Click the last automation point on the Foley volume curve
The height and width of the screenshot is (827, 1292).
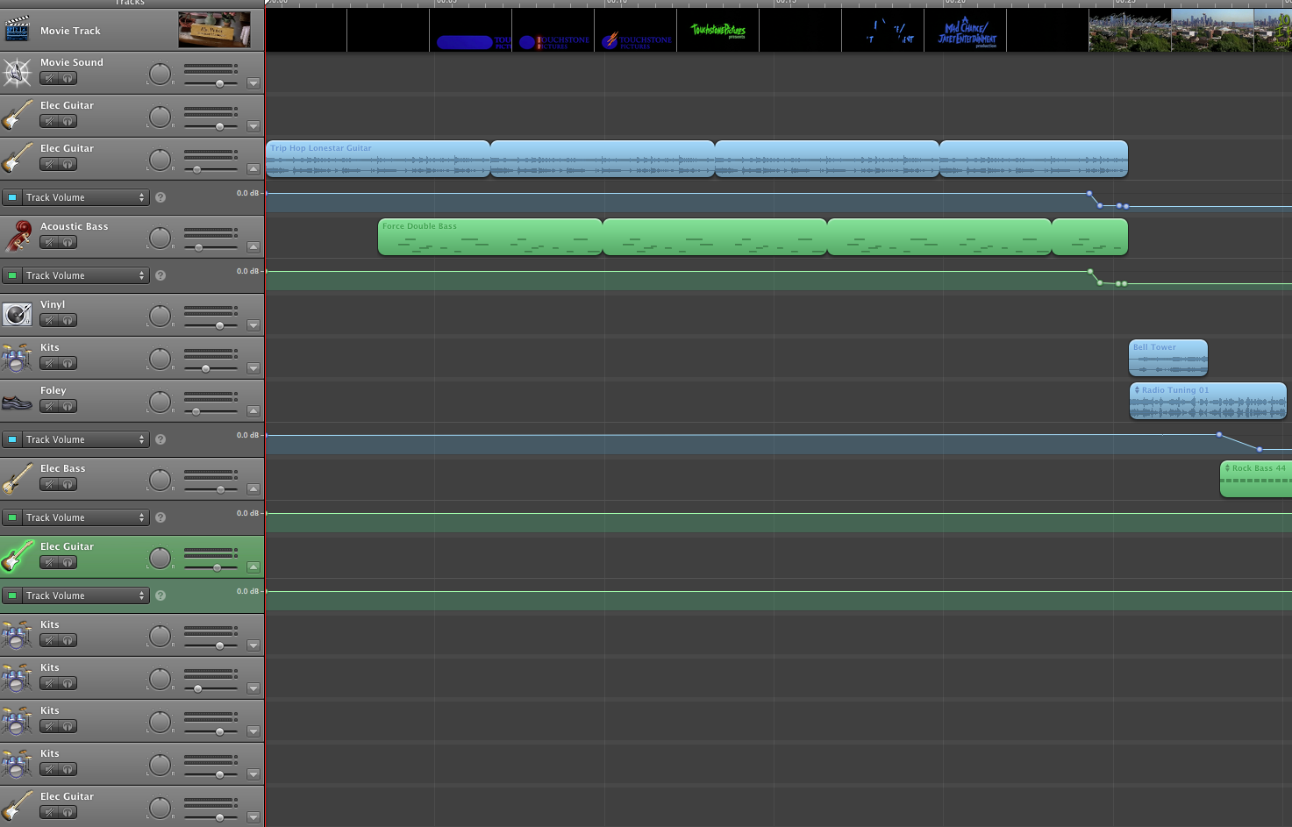[x=1260, y=450]
